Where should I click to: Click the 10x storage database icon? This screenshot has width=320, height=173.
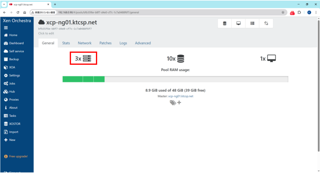pos(180,58)
